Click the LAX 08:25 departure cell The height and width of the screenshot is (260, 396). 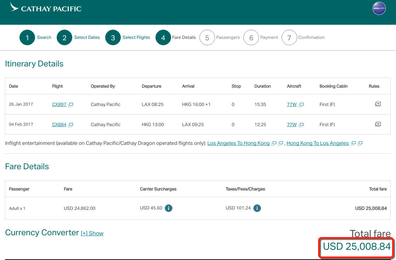pos(153,104)
